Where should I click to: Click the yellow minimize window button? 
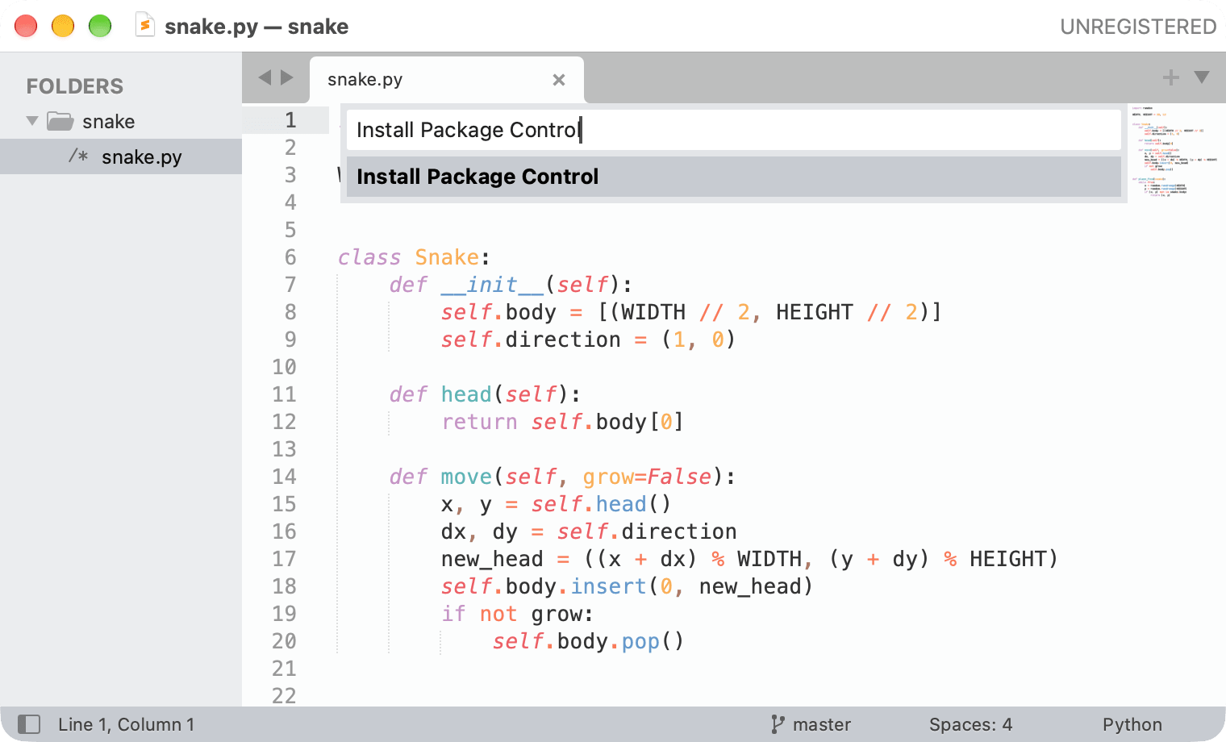pos(63,26)
